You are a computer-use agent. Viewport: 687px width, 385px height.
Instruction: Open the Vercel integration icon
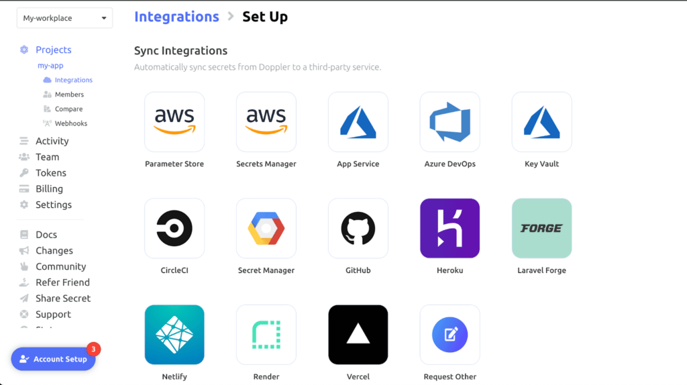(358, 335)
